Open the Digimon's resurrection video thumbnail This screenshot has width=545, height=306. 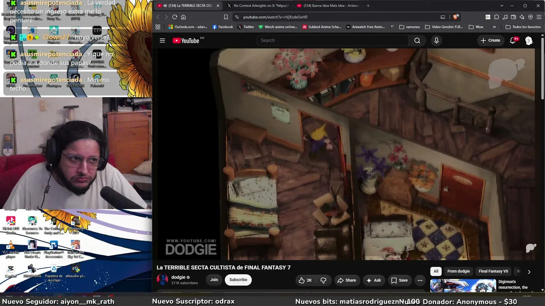pos(463,286)
